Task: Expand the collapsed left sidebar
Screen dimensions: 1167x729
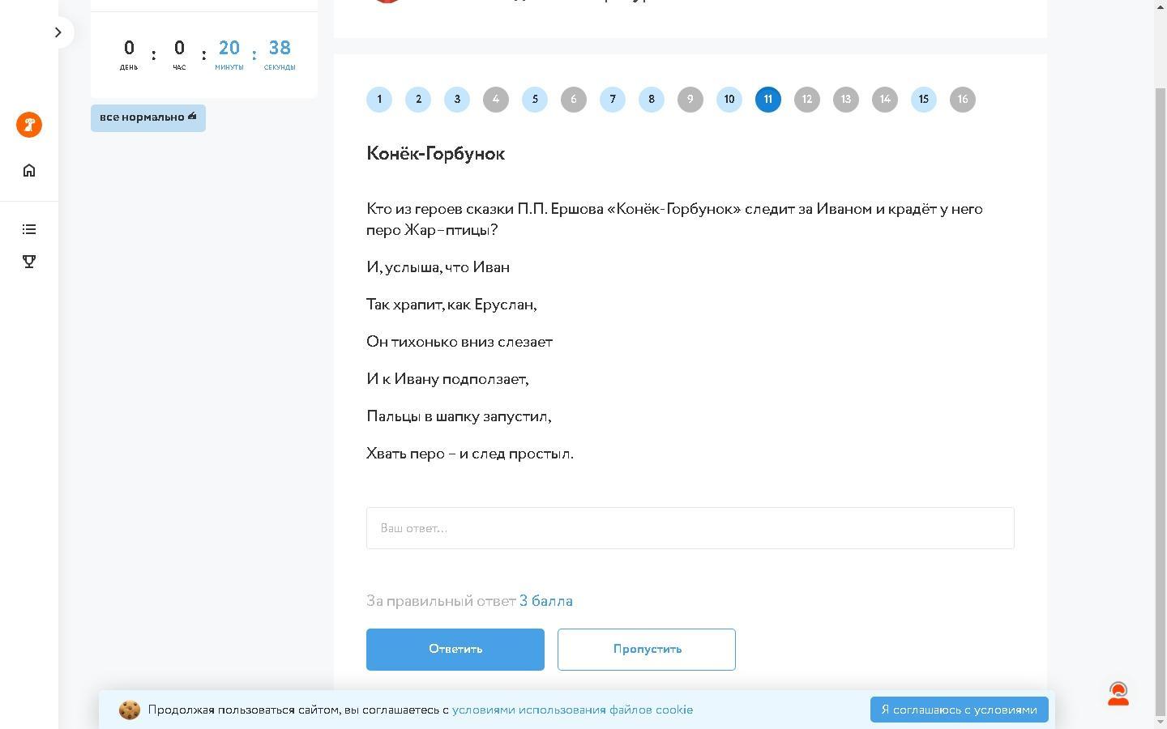Action: click(58, 32)
